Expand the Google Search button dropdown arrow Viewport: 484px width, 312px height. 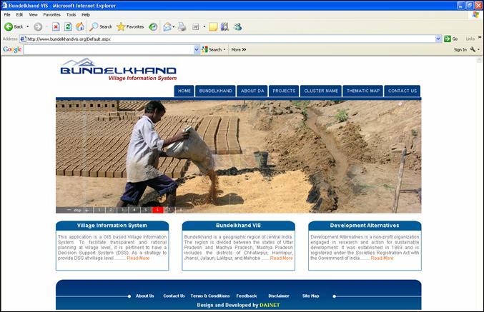224,49
